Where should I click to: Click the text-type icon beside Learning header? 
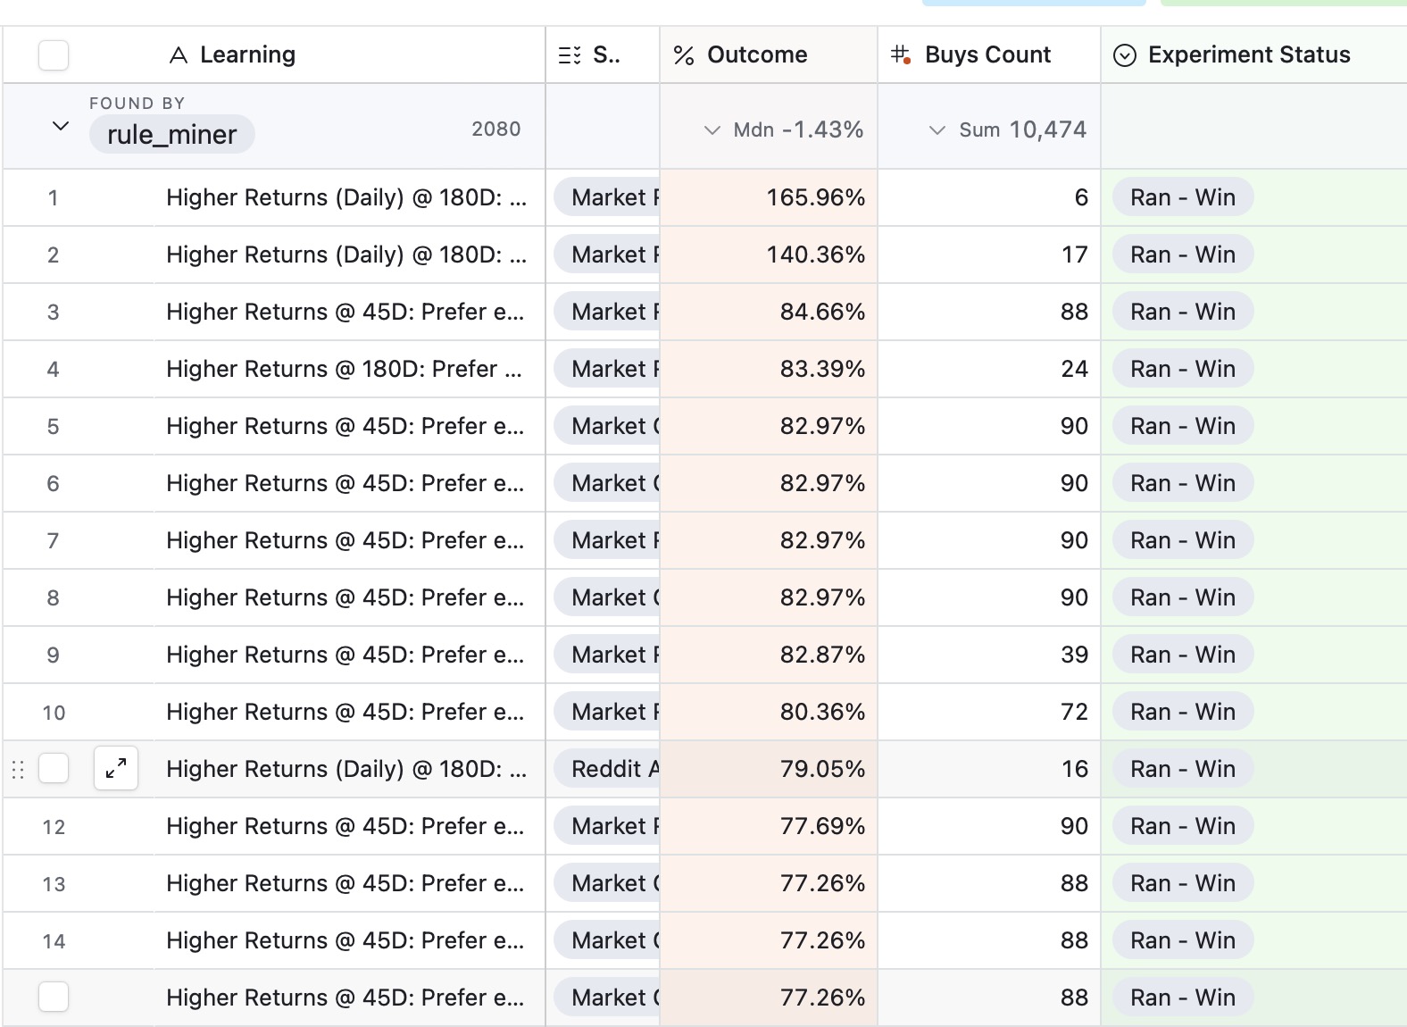coord(178,55)
